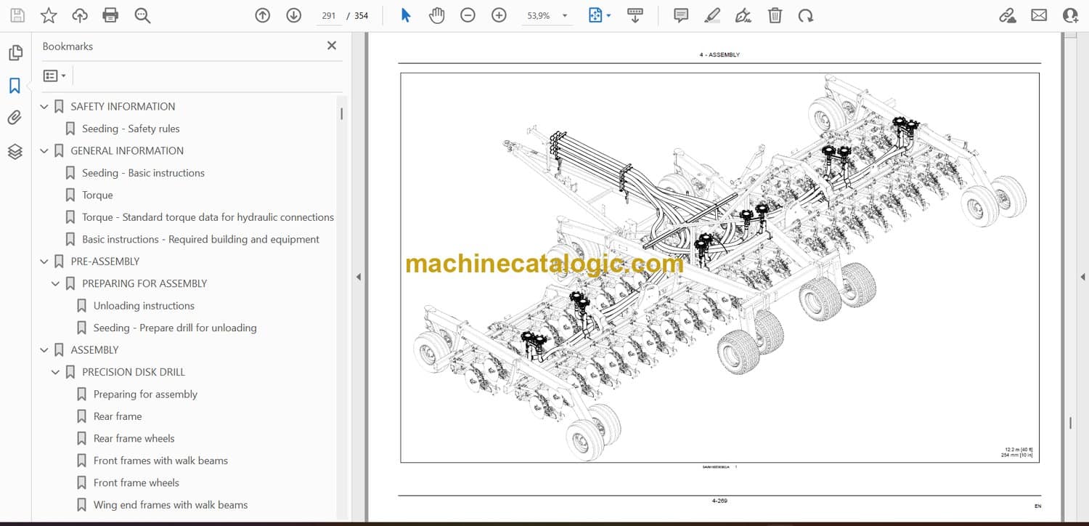Open the Rear frame wheels bookmark
The image size is (1089, 526).
point(134,438)
